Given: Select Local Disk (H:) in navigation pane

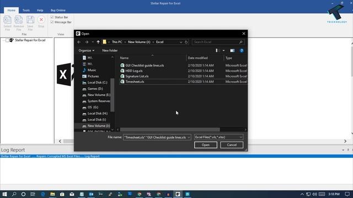Looking at the screenshot, I should tap(98, 113).
